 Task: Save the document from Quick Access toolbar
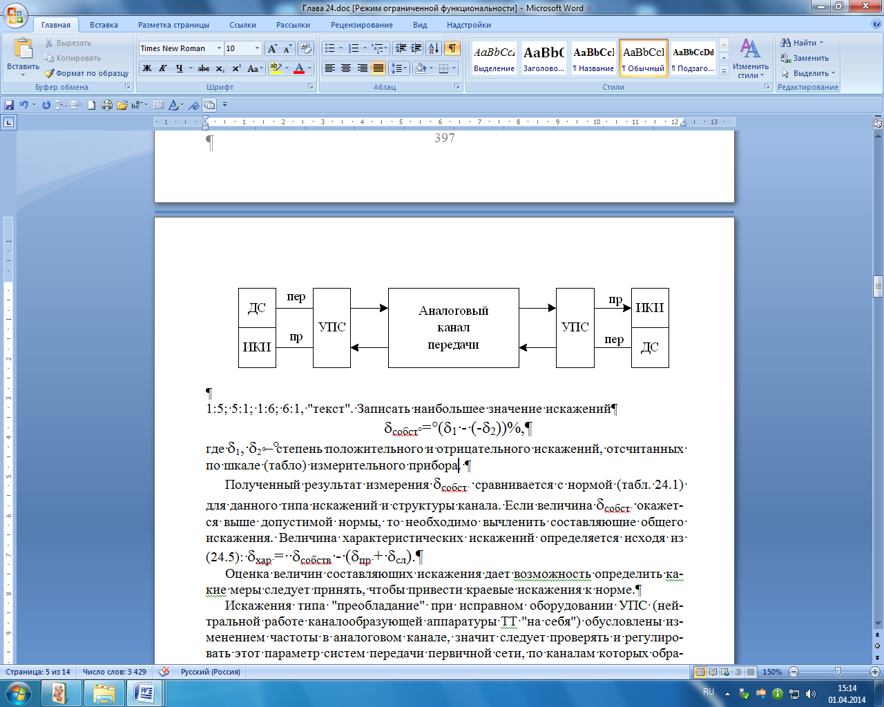(9, 105)
